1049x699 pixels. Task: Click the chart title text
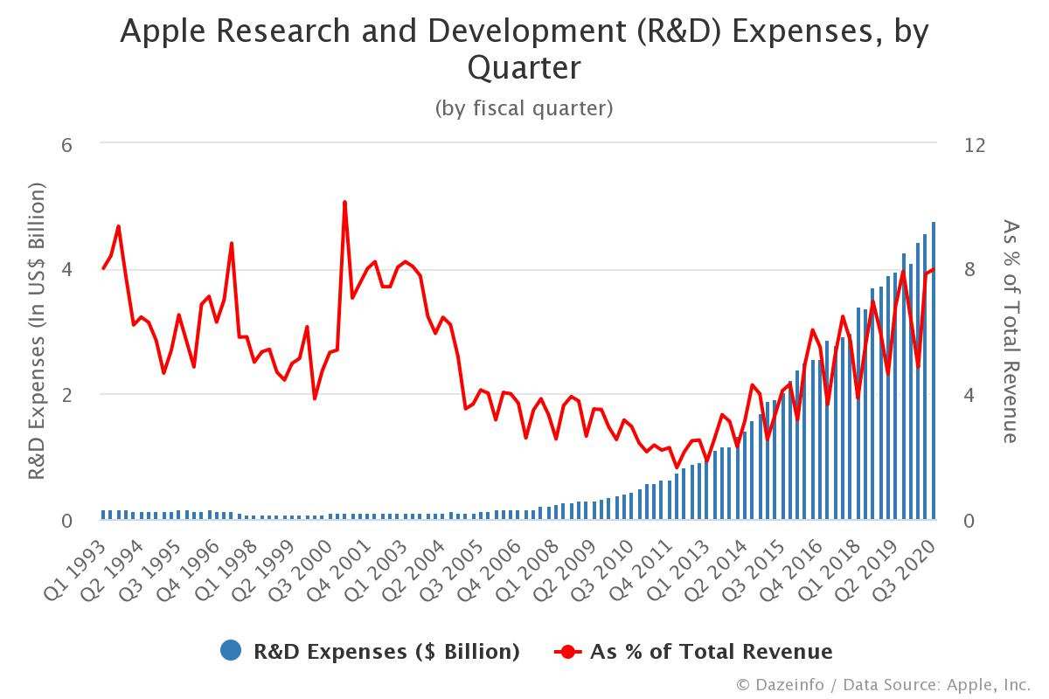click(524, 49)
